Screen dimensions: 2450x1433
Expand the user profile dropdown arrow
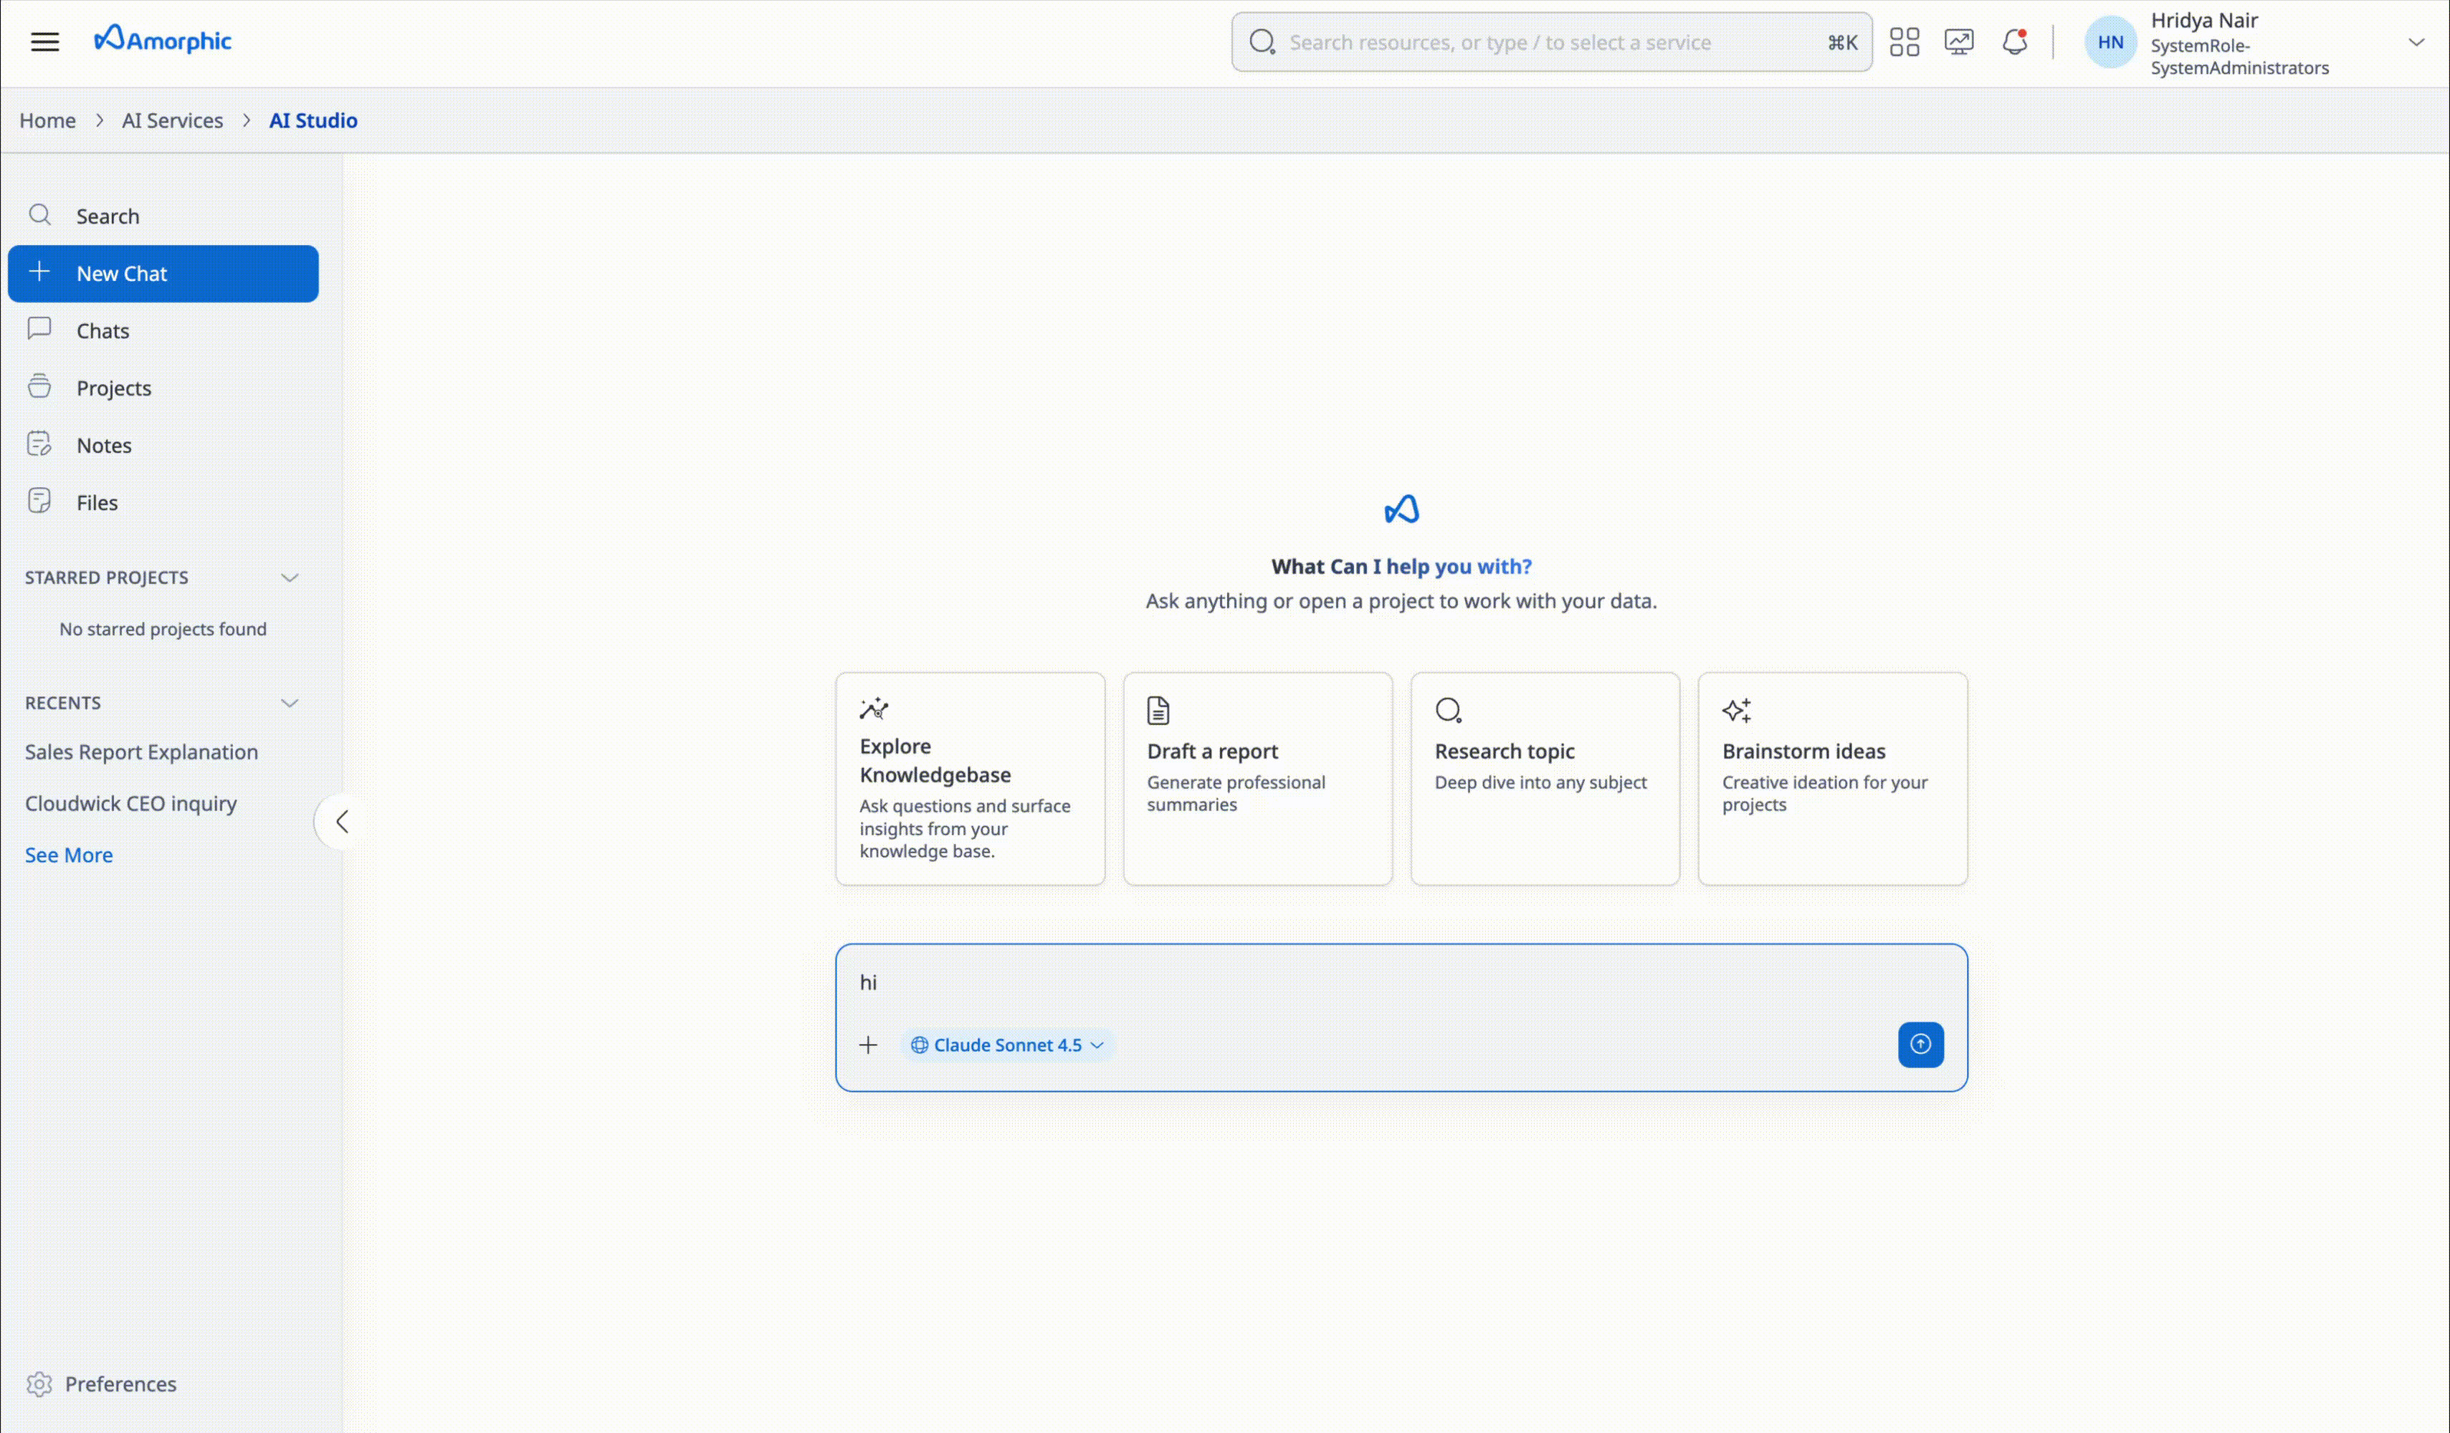[2416, 42]
